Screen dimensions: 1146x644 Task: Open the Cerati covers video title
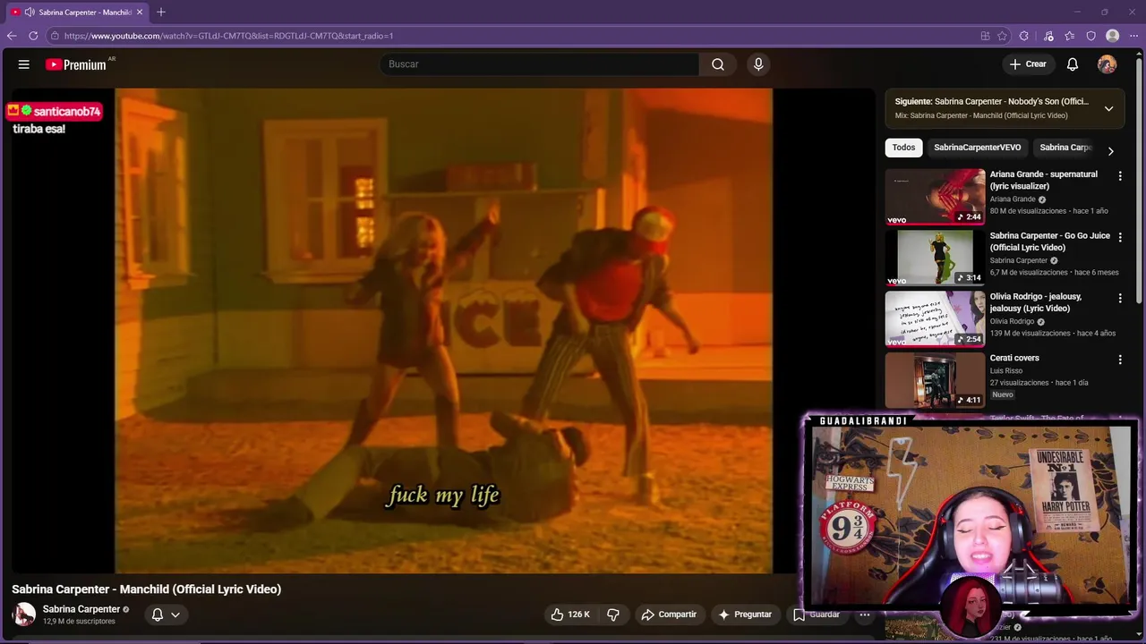click(1014, 358)
